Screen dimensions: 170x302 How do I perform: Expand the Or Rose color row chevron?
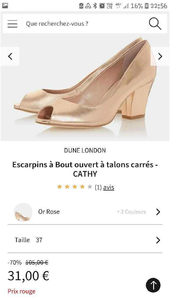coord(158,212)
